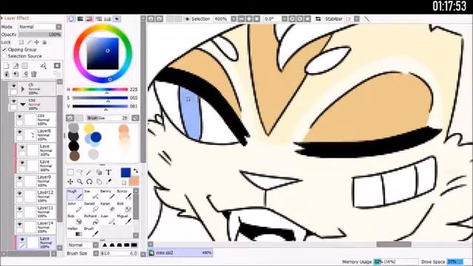Select the rectangular selection tool
This screenshot has width=473, height=266.
[70, 172]
